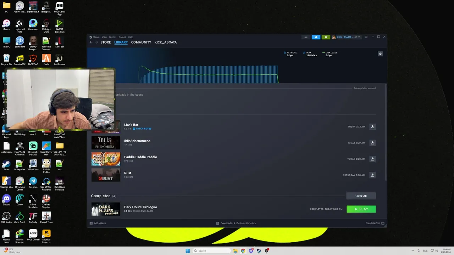This screenshot has height=255, width=454.
Task: Open File Explorer from taskbar
Action: (235, 251)
